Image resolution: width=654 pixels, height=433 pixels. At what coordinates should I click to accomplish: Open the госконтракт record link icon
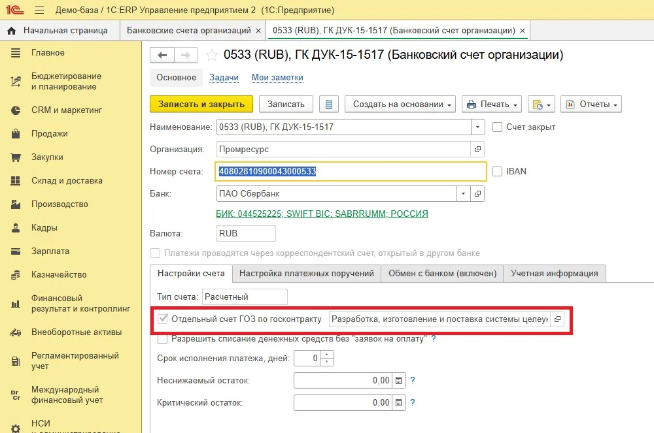[557, 319]
